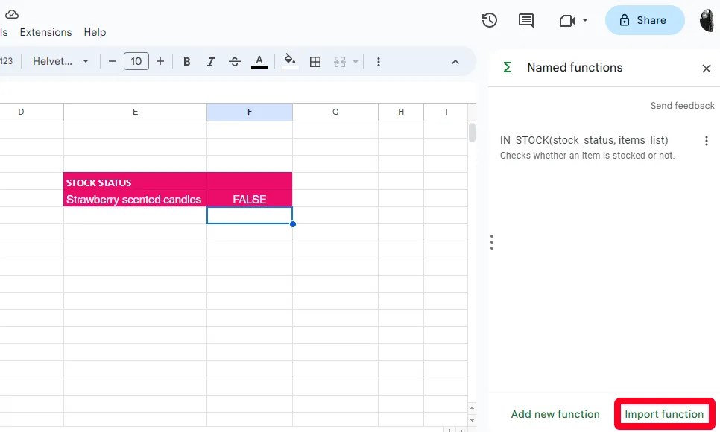
Task: Open the font family dropdown
Action: tap(60, 61)
